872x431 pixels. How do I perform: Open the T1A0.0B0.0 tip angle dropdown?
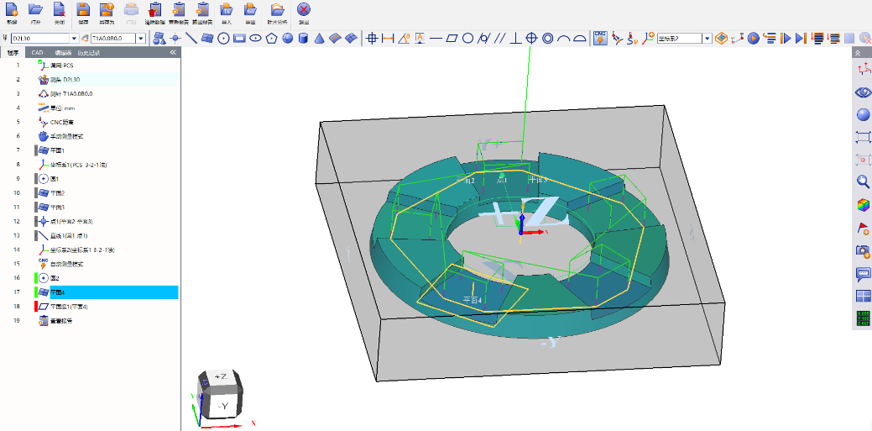141,39
